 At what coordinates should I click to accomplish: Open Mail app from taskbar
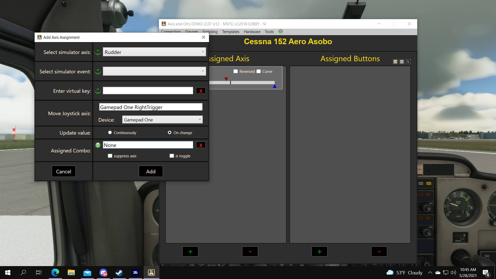pos(87,273)
